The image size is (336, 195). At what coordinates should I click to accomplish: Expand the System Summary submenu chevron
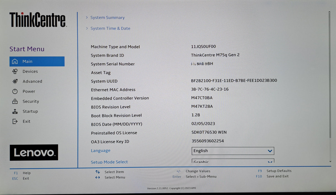87,18
